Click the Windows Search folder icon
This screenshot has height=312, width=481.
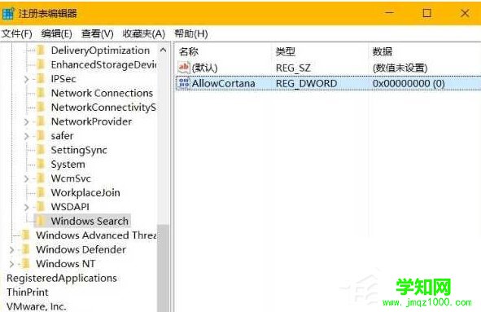tap(42, 221)
